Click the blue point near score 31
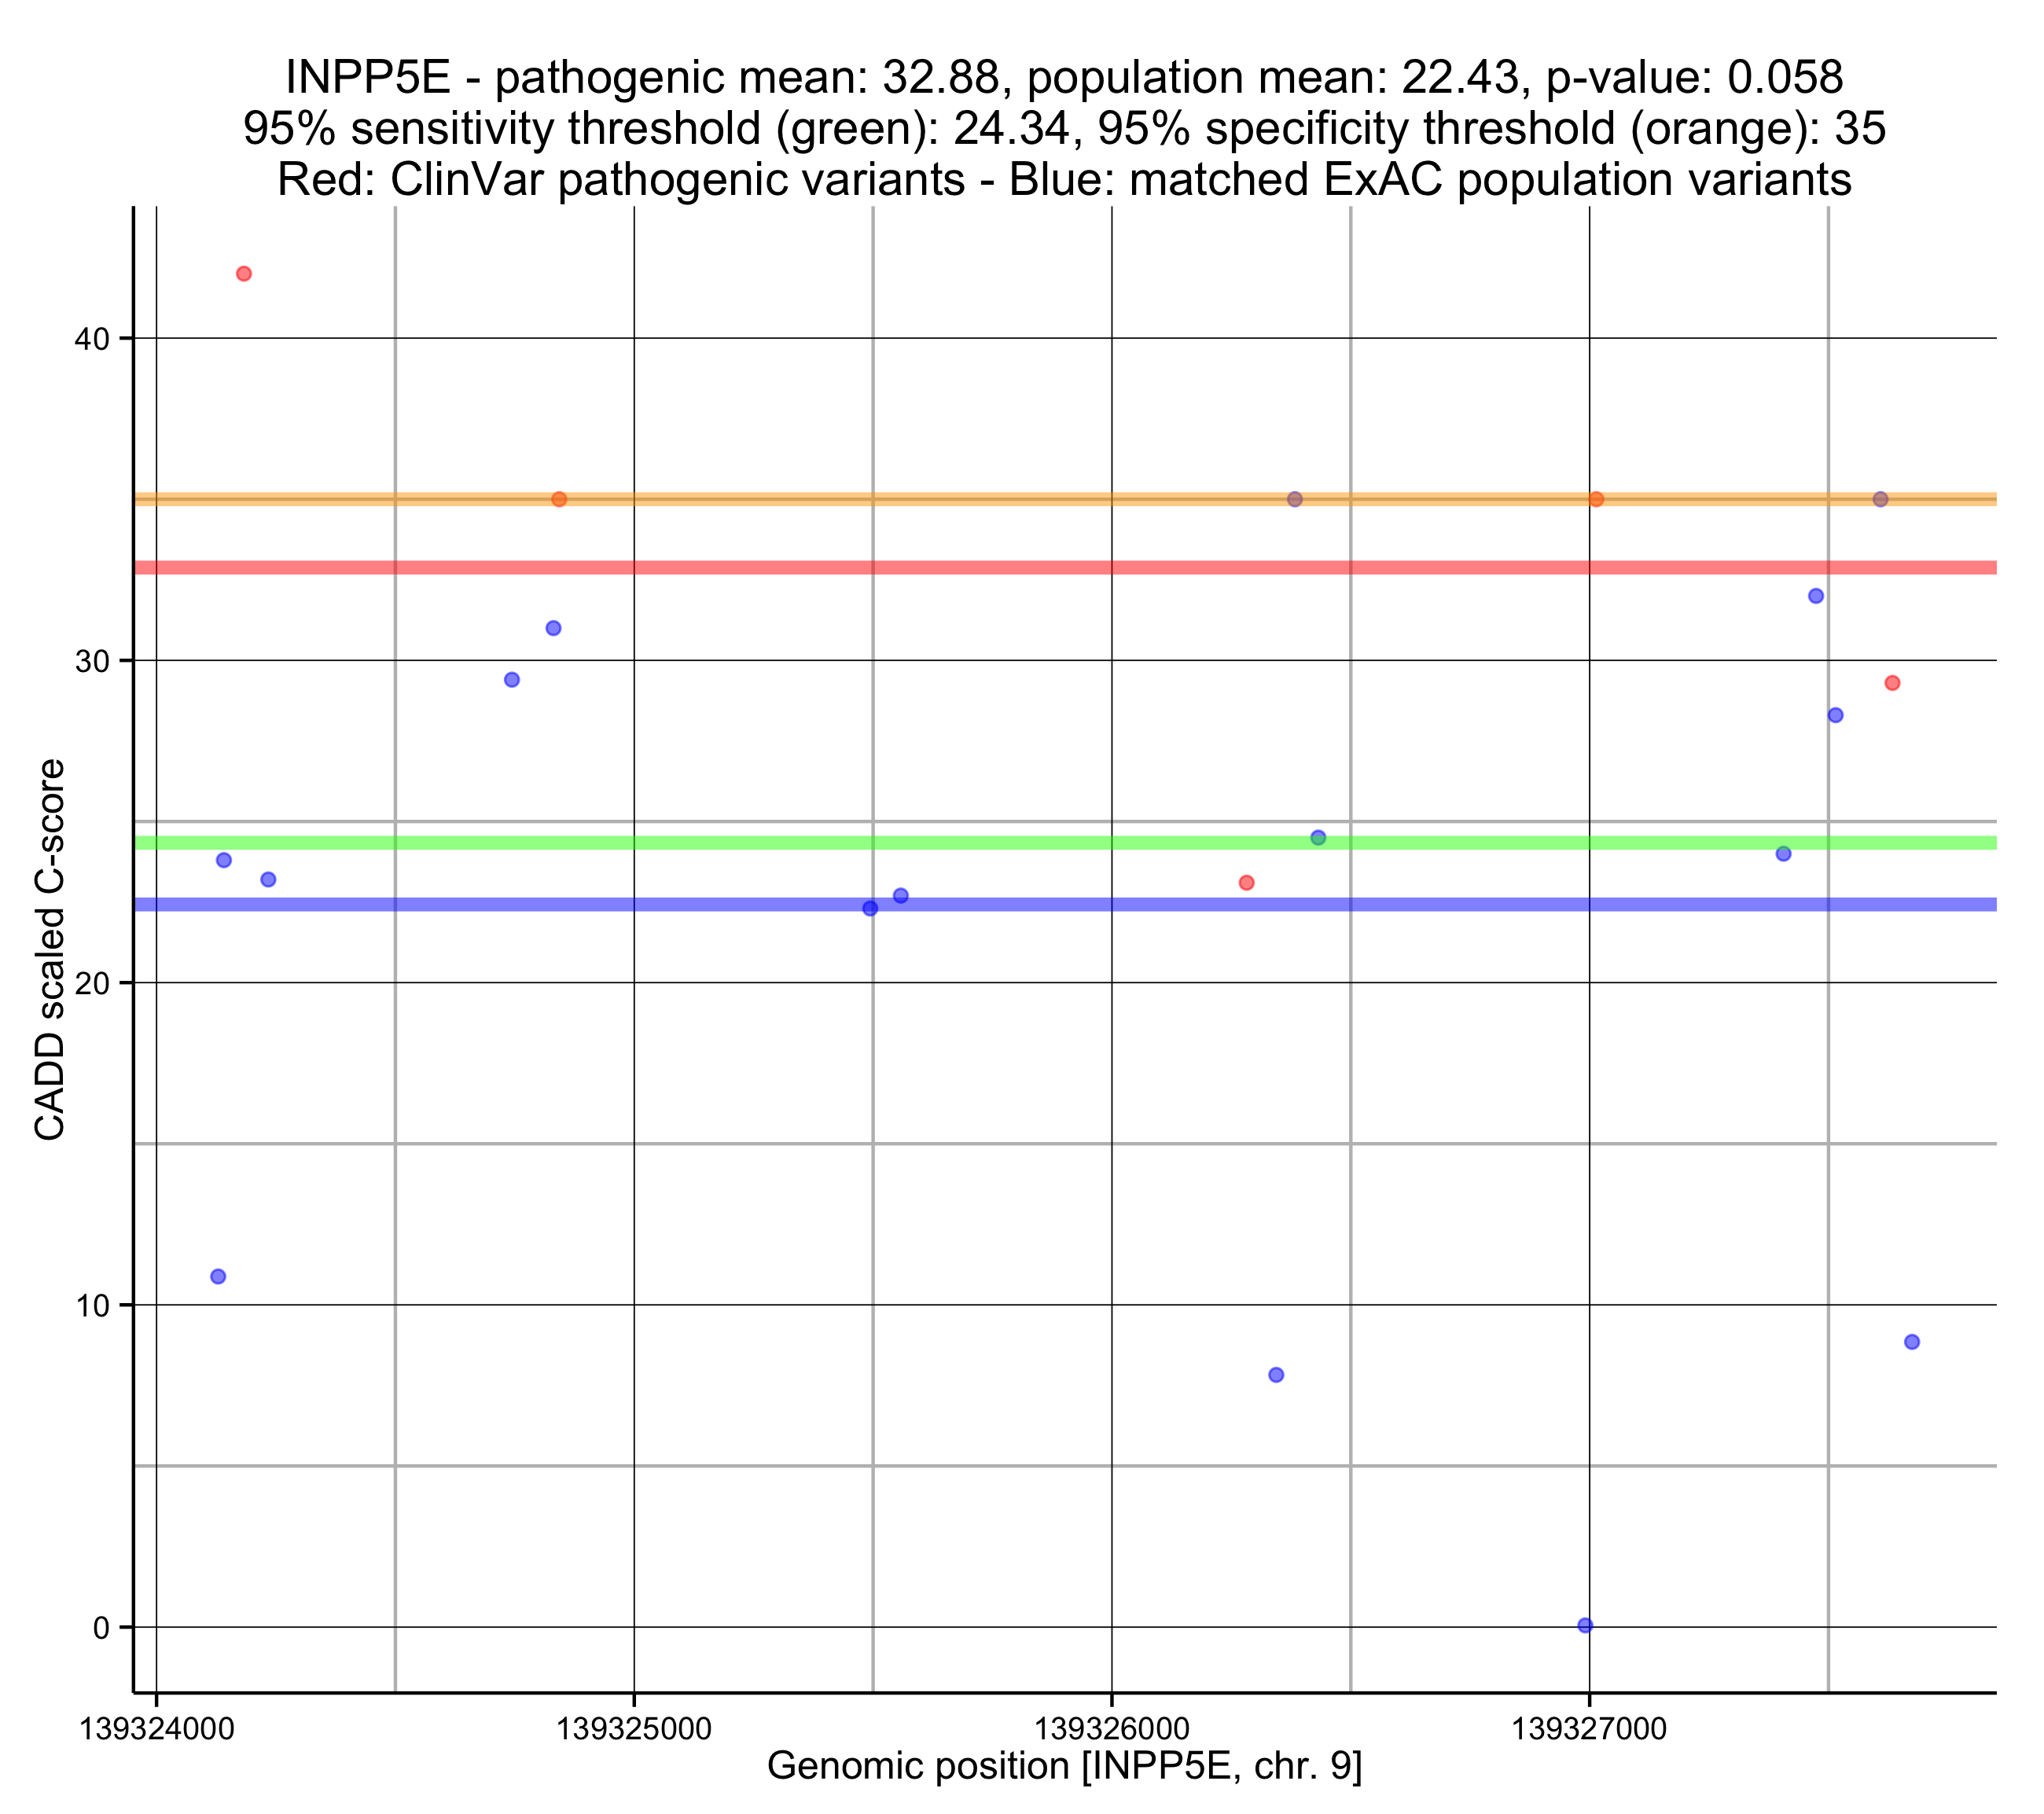Screen dimensions: 2044x1814 (553, 628)
